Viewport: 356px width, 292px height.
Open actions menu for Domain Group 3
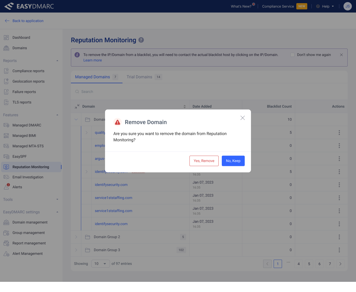point(339,250)
